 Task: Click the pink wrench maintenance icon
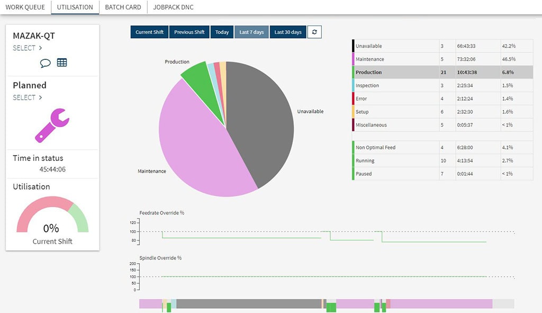(52, 126)
